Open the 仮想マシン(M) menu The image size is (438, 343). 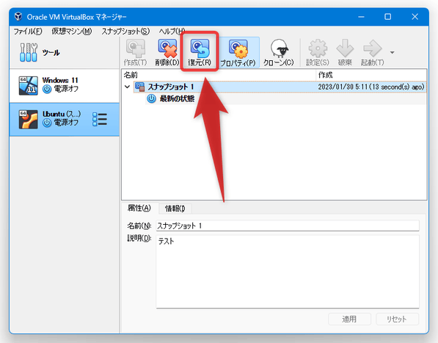[x=72, y=32]
